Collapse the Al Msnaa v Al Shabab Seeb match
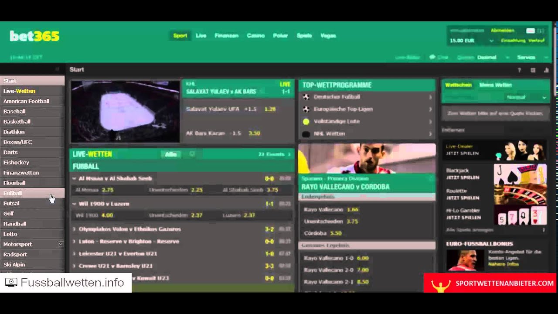The image size is (558, 314). point(74,178)
